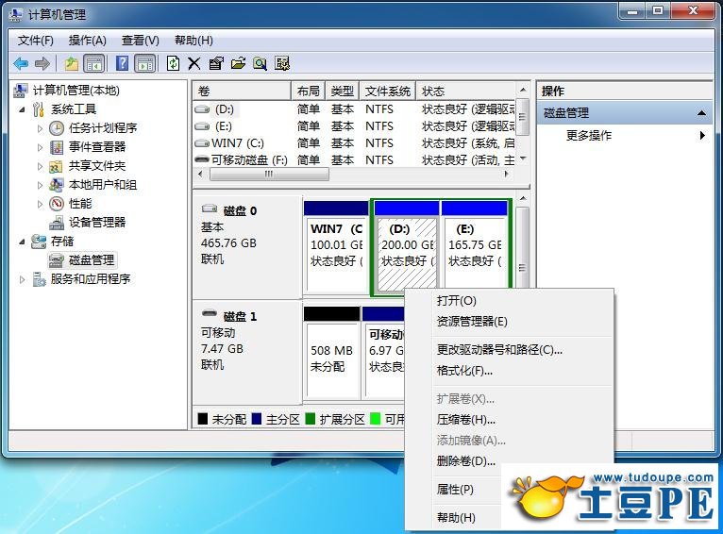The width and height of the screenshot is (723, 534).
Task: Select the (D:) row in volume list
Action: click(354, 109)
